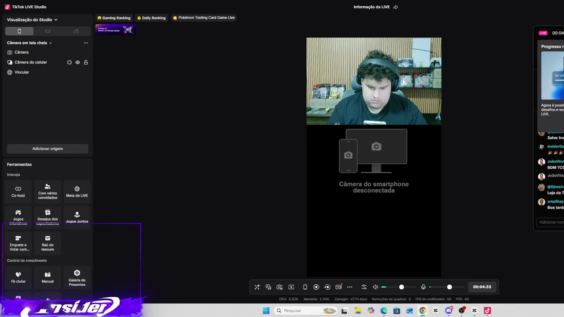Click the webcam preview in the canvas

[x=374, y=81]
